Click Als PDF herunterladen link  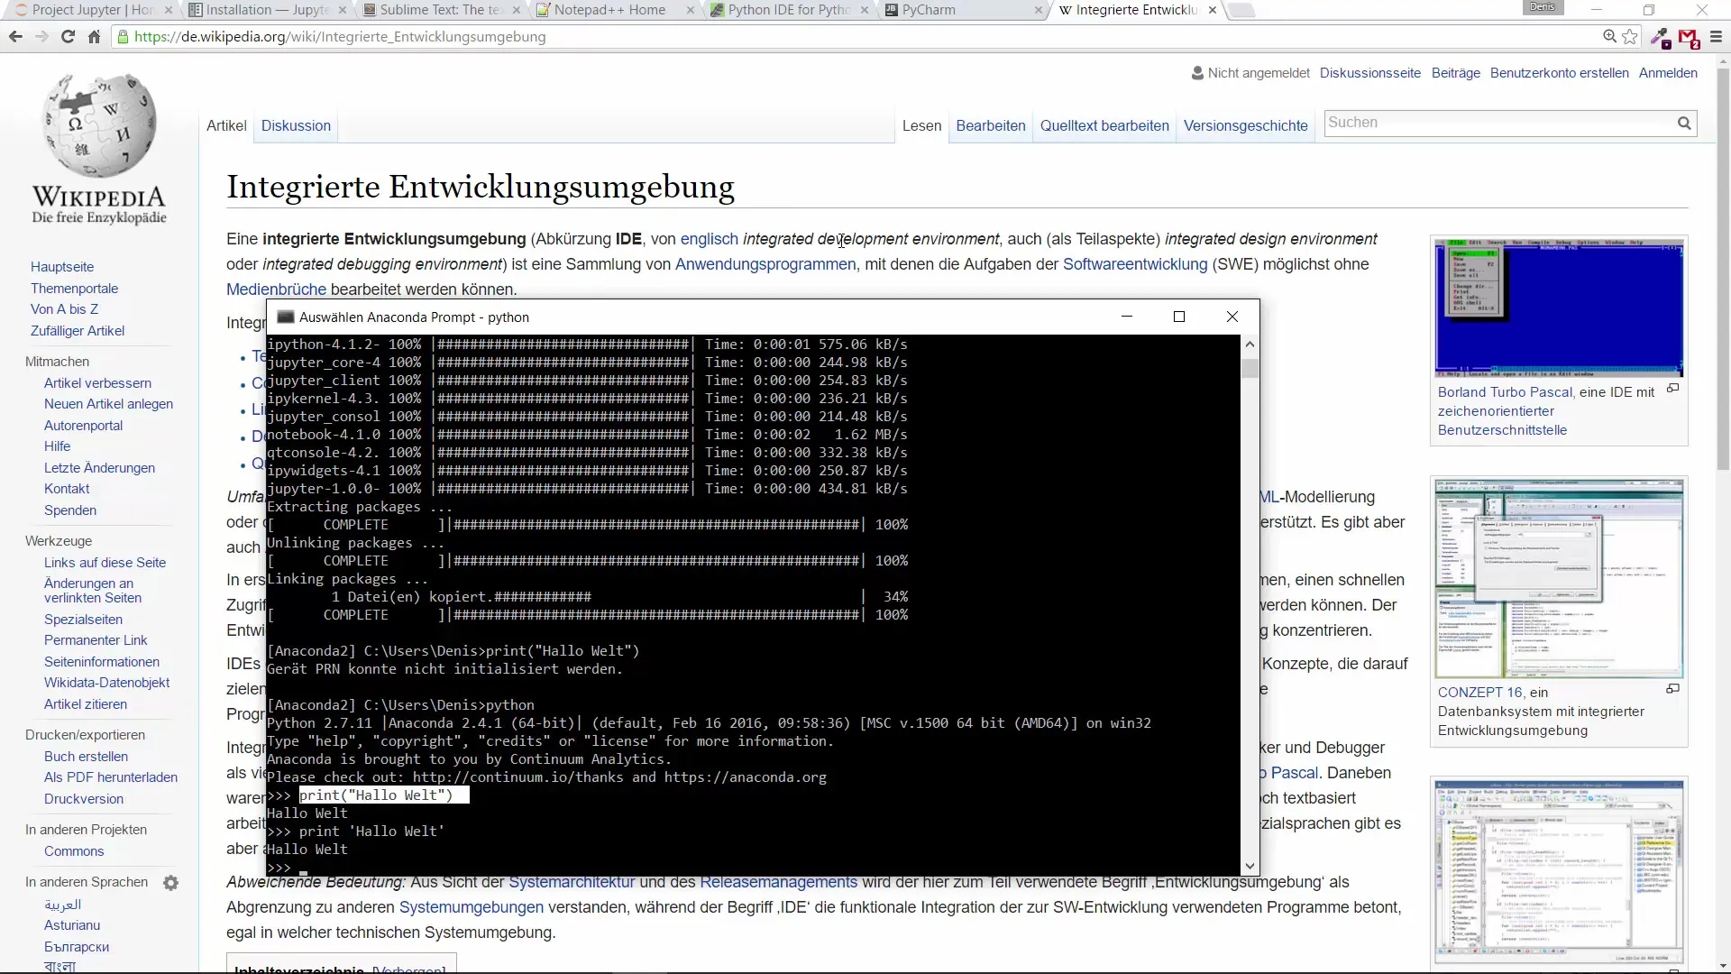pyautogui.click(x=111, y=777)
